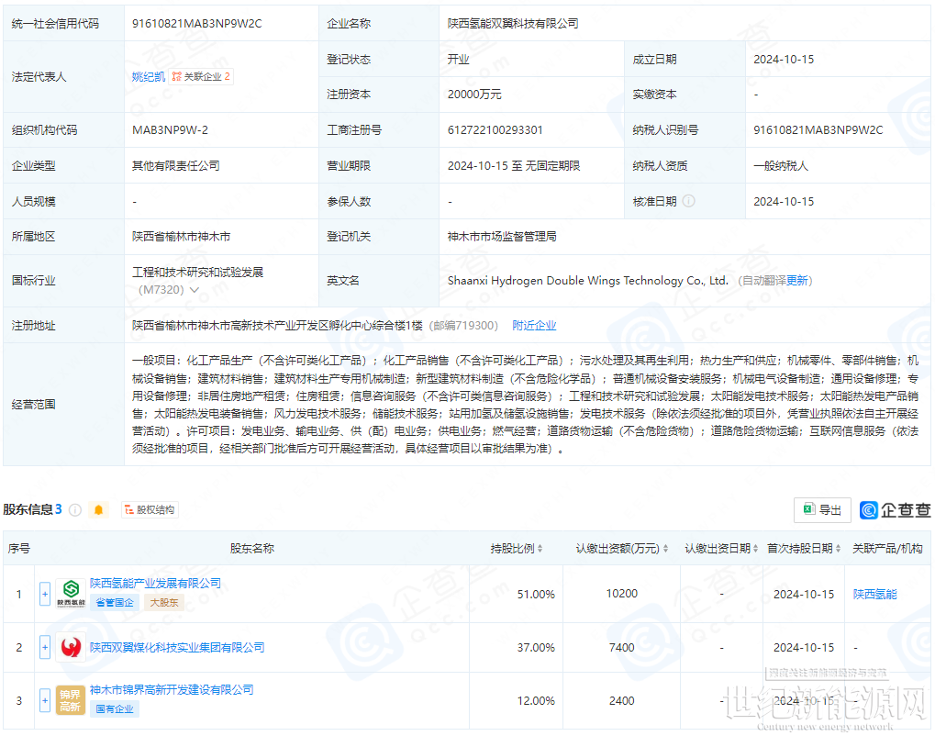Click the orange bell alert icon
Screen dimensions: 935x736
(98, 510)
